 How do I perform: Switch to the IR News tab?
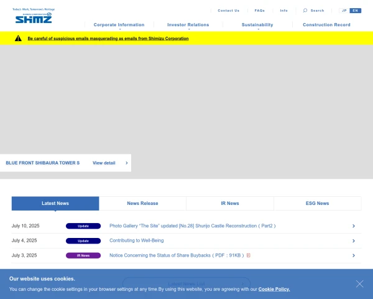(x=230, y=204)
